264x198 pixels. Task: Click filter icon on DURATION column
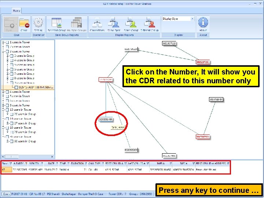pyautogui.click(x=86, y=163)
